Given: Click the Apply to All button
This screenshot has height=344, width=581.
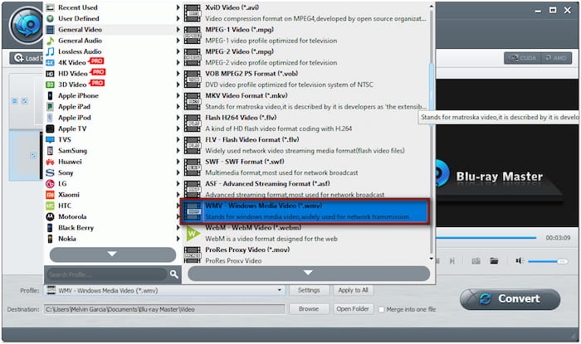Looking at the screenshot, I should (x=353, y=290).
